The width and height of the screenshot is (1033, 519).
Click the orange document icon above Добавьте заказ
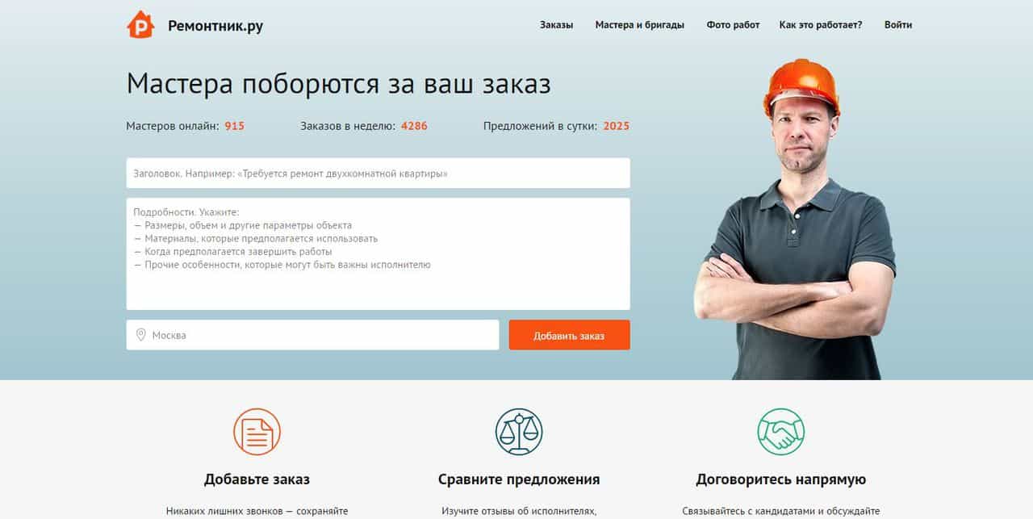coord(257,432)
